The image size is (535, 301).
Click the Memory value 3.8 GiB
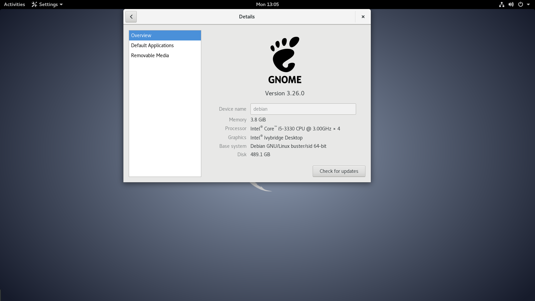point(258,120)
